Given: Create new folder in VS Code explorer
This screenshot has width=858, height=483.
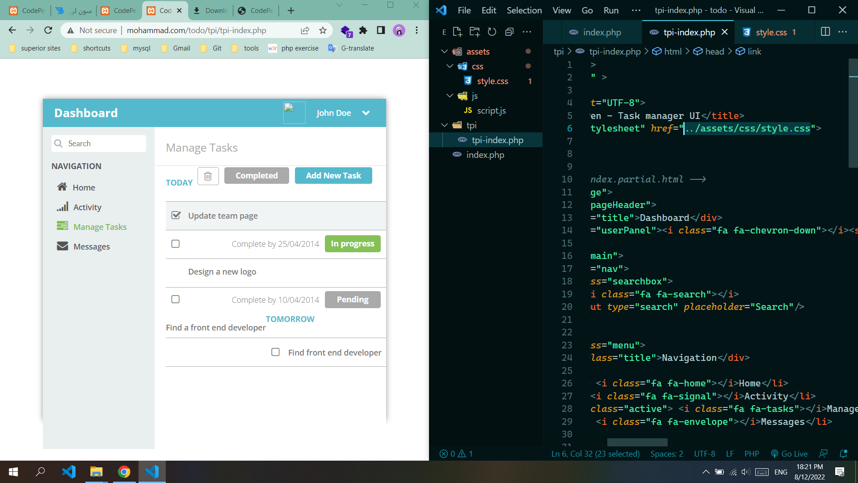Looking at the screenshot, I should point(475,32).
